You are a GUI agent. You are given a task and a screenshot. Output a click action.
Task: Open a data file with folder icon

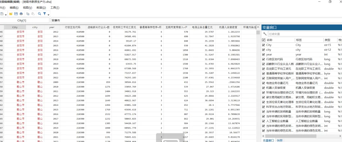pos(11,14)
